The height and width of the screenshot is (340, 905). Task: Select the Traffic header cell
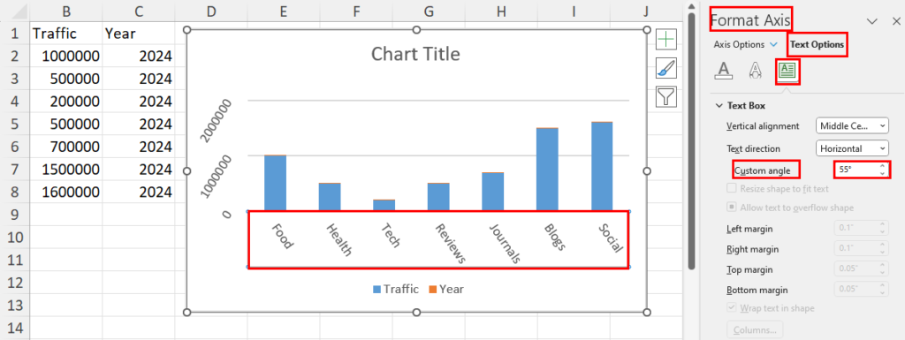[66, 33]
